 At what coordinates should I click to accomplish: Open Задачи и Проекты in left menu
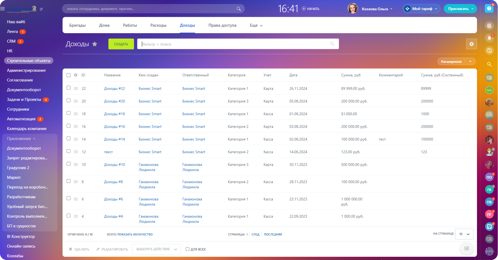click(x=24, y=100)
